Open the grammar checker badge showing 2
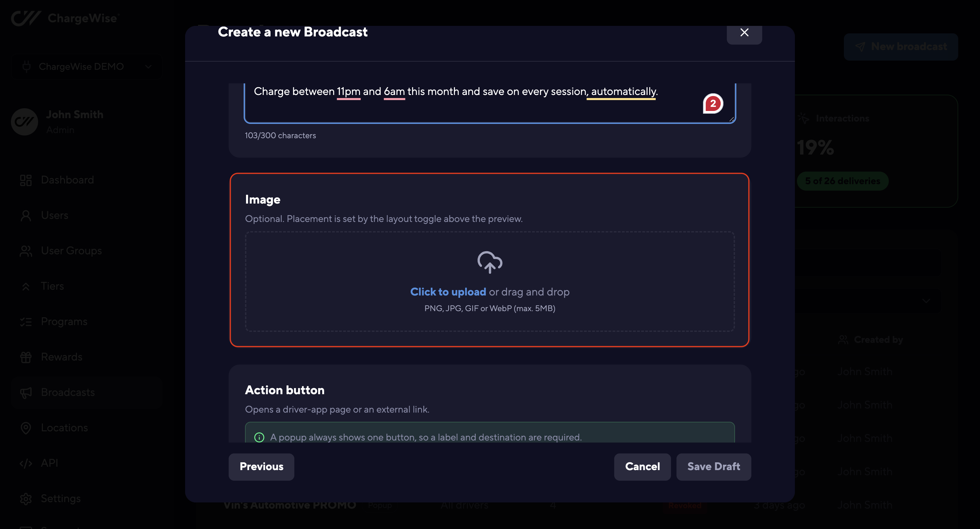The height and width of the screenshot is (529, 980). [713, 103]
